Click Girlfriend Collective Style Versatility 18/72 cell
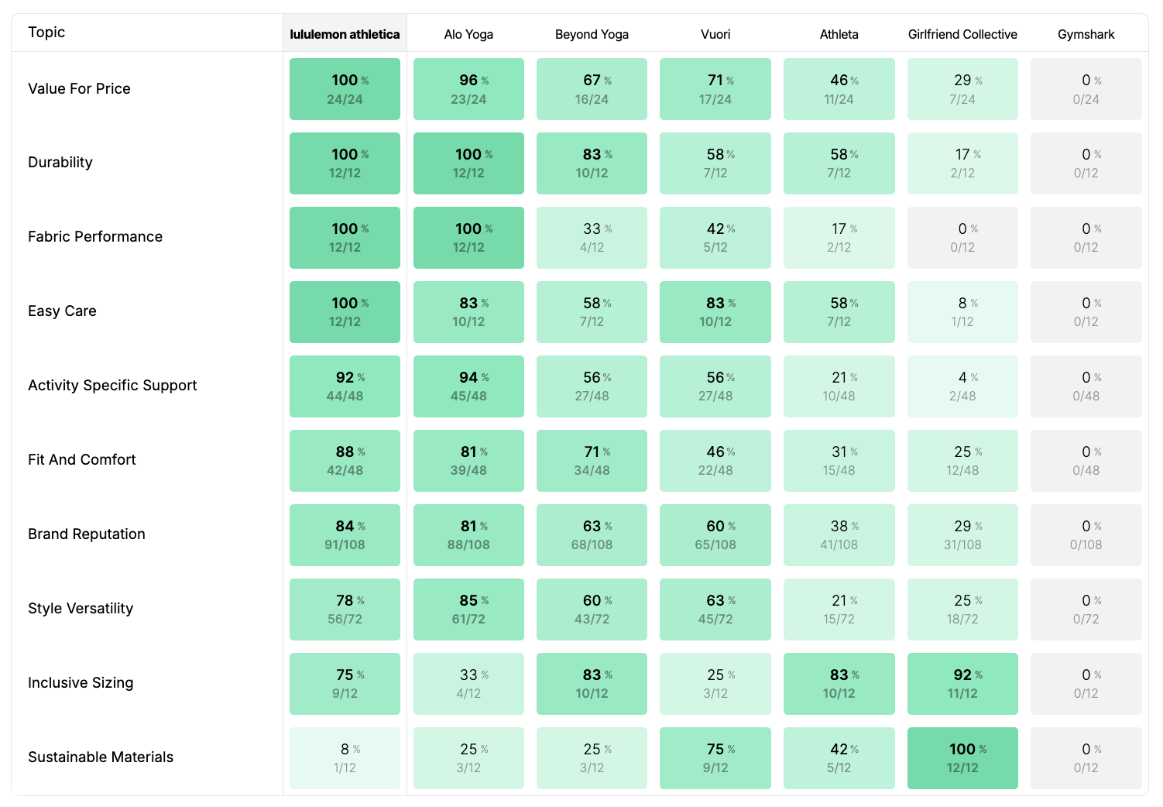Viewport: 1163px width, 807px height. (x=962, y=610)
